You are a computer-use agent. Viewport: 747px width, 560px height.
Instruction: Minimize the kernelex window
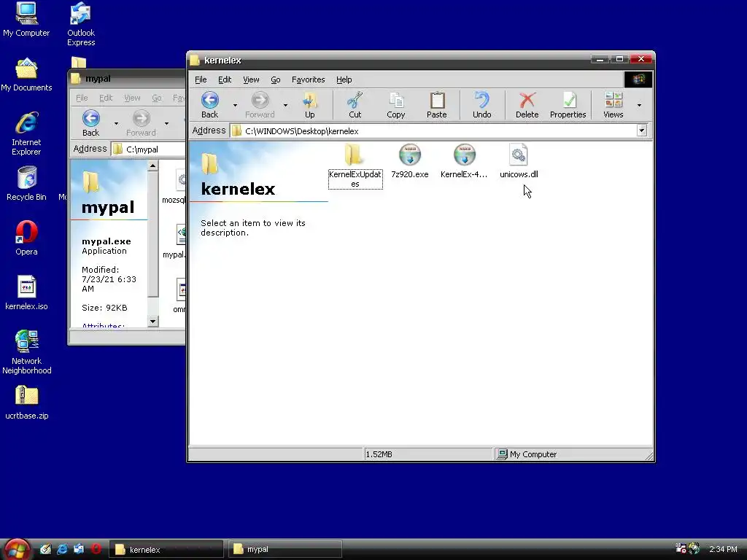(600, 59)
